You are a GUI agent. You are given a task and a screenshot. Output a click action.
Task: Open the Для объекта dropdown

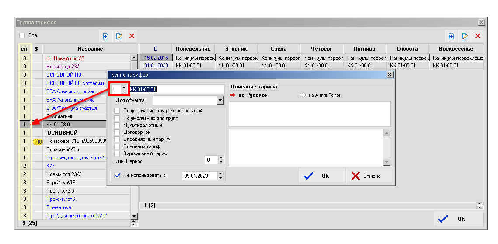click(x=220, y=101)
